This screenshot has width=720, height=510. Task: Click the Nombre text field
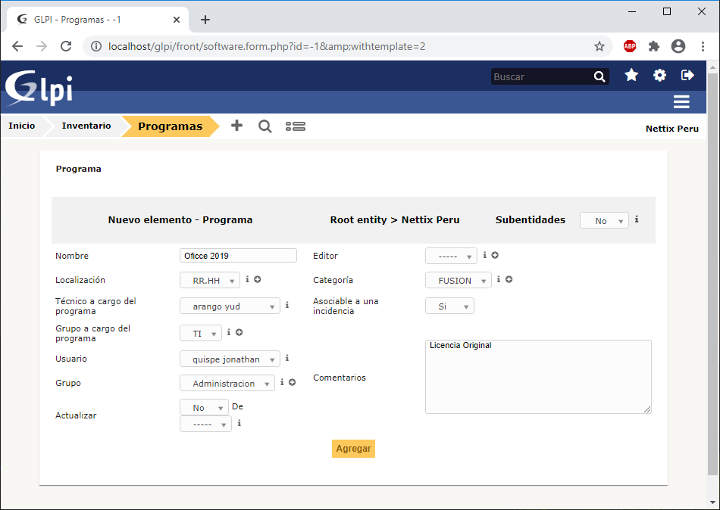coord(238,256)
